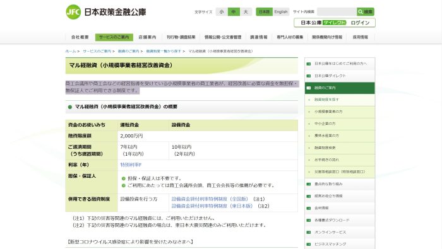This screenshot has width=442, height=249.
Task: Open 融資制度検索 sidebar sub-item
Action: point(340,148)
